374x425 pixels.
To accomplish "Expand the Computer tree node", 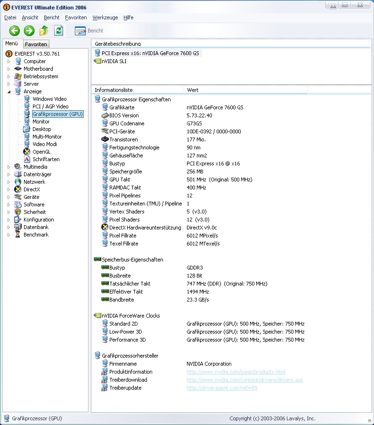I will [x=8, y=62].
